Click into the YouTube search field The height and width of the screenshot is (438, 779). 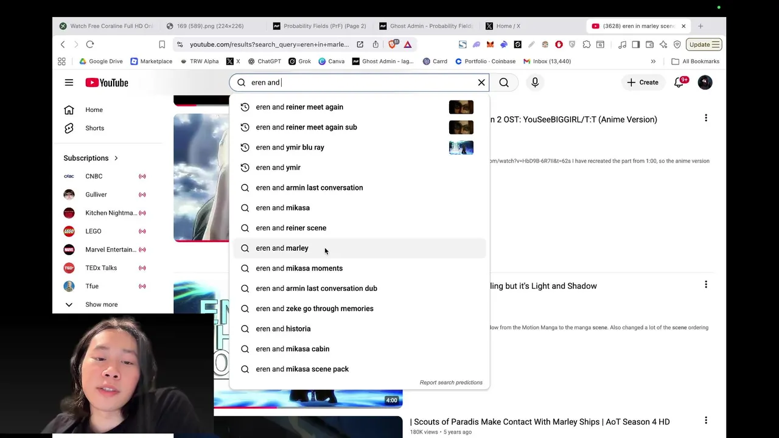click(359, 82)
